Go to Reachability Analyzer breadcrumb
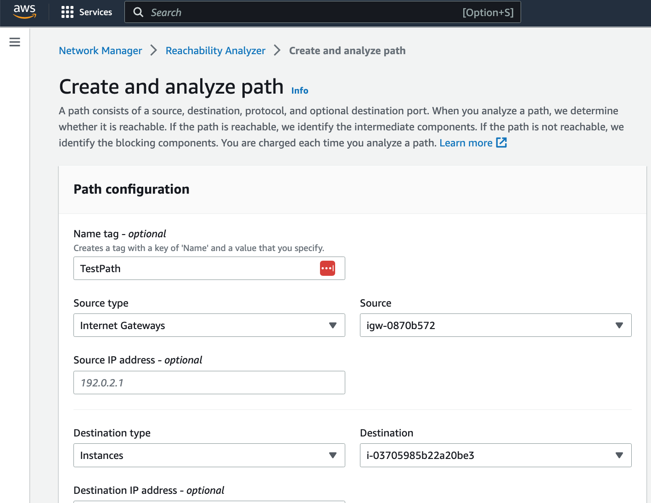Viewport: 651px width, 503px height. click(x=215, y=50)
